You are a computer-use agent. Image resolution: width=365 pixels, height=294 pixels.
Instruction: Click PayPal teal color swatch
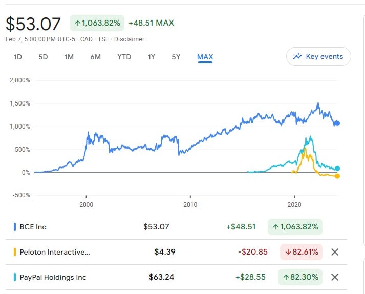click(15, 277)
